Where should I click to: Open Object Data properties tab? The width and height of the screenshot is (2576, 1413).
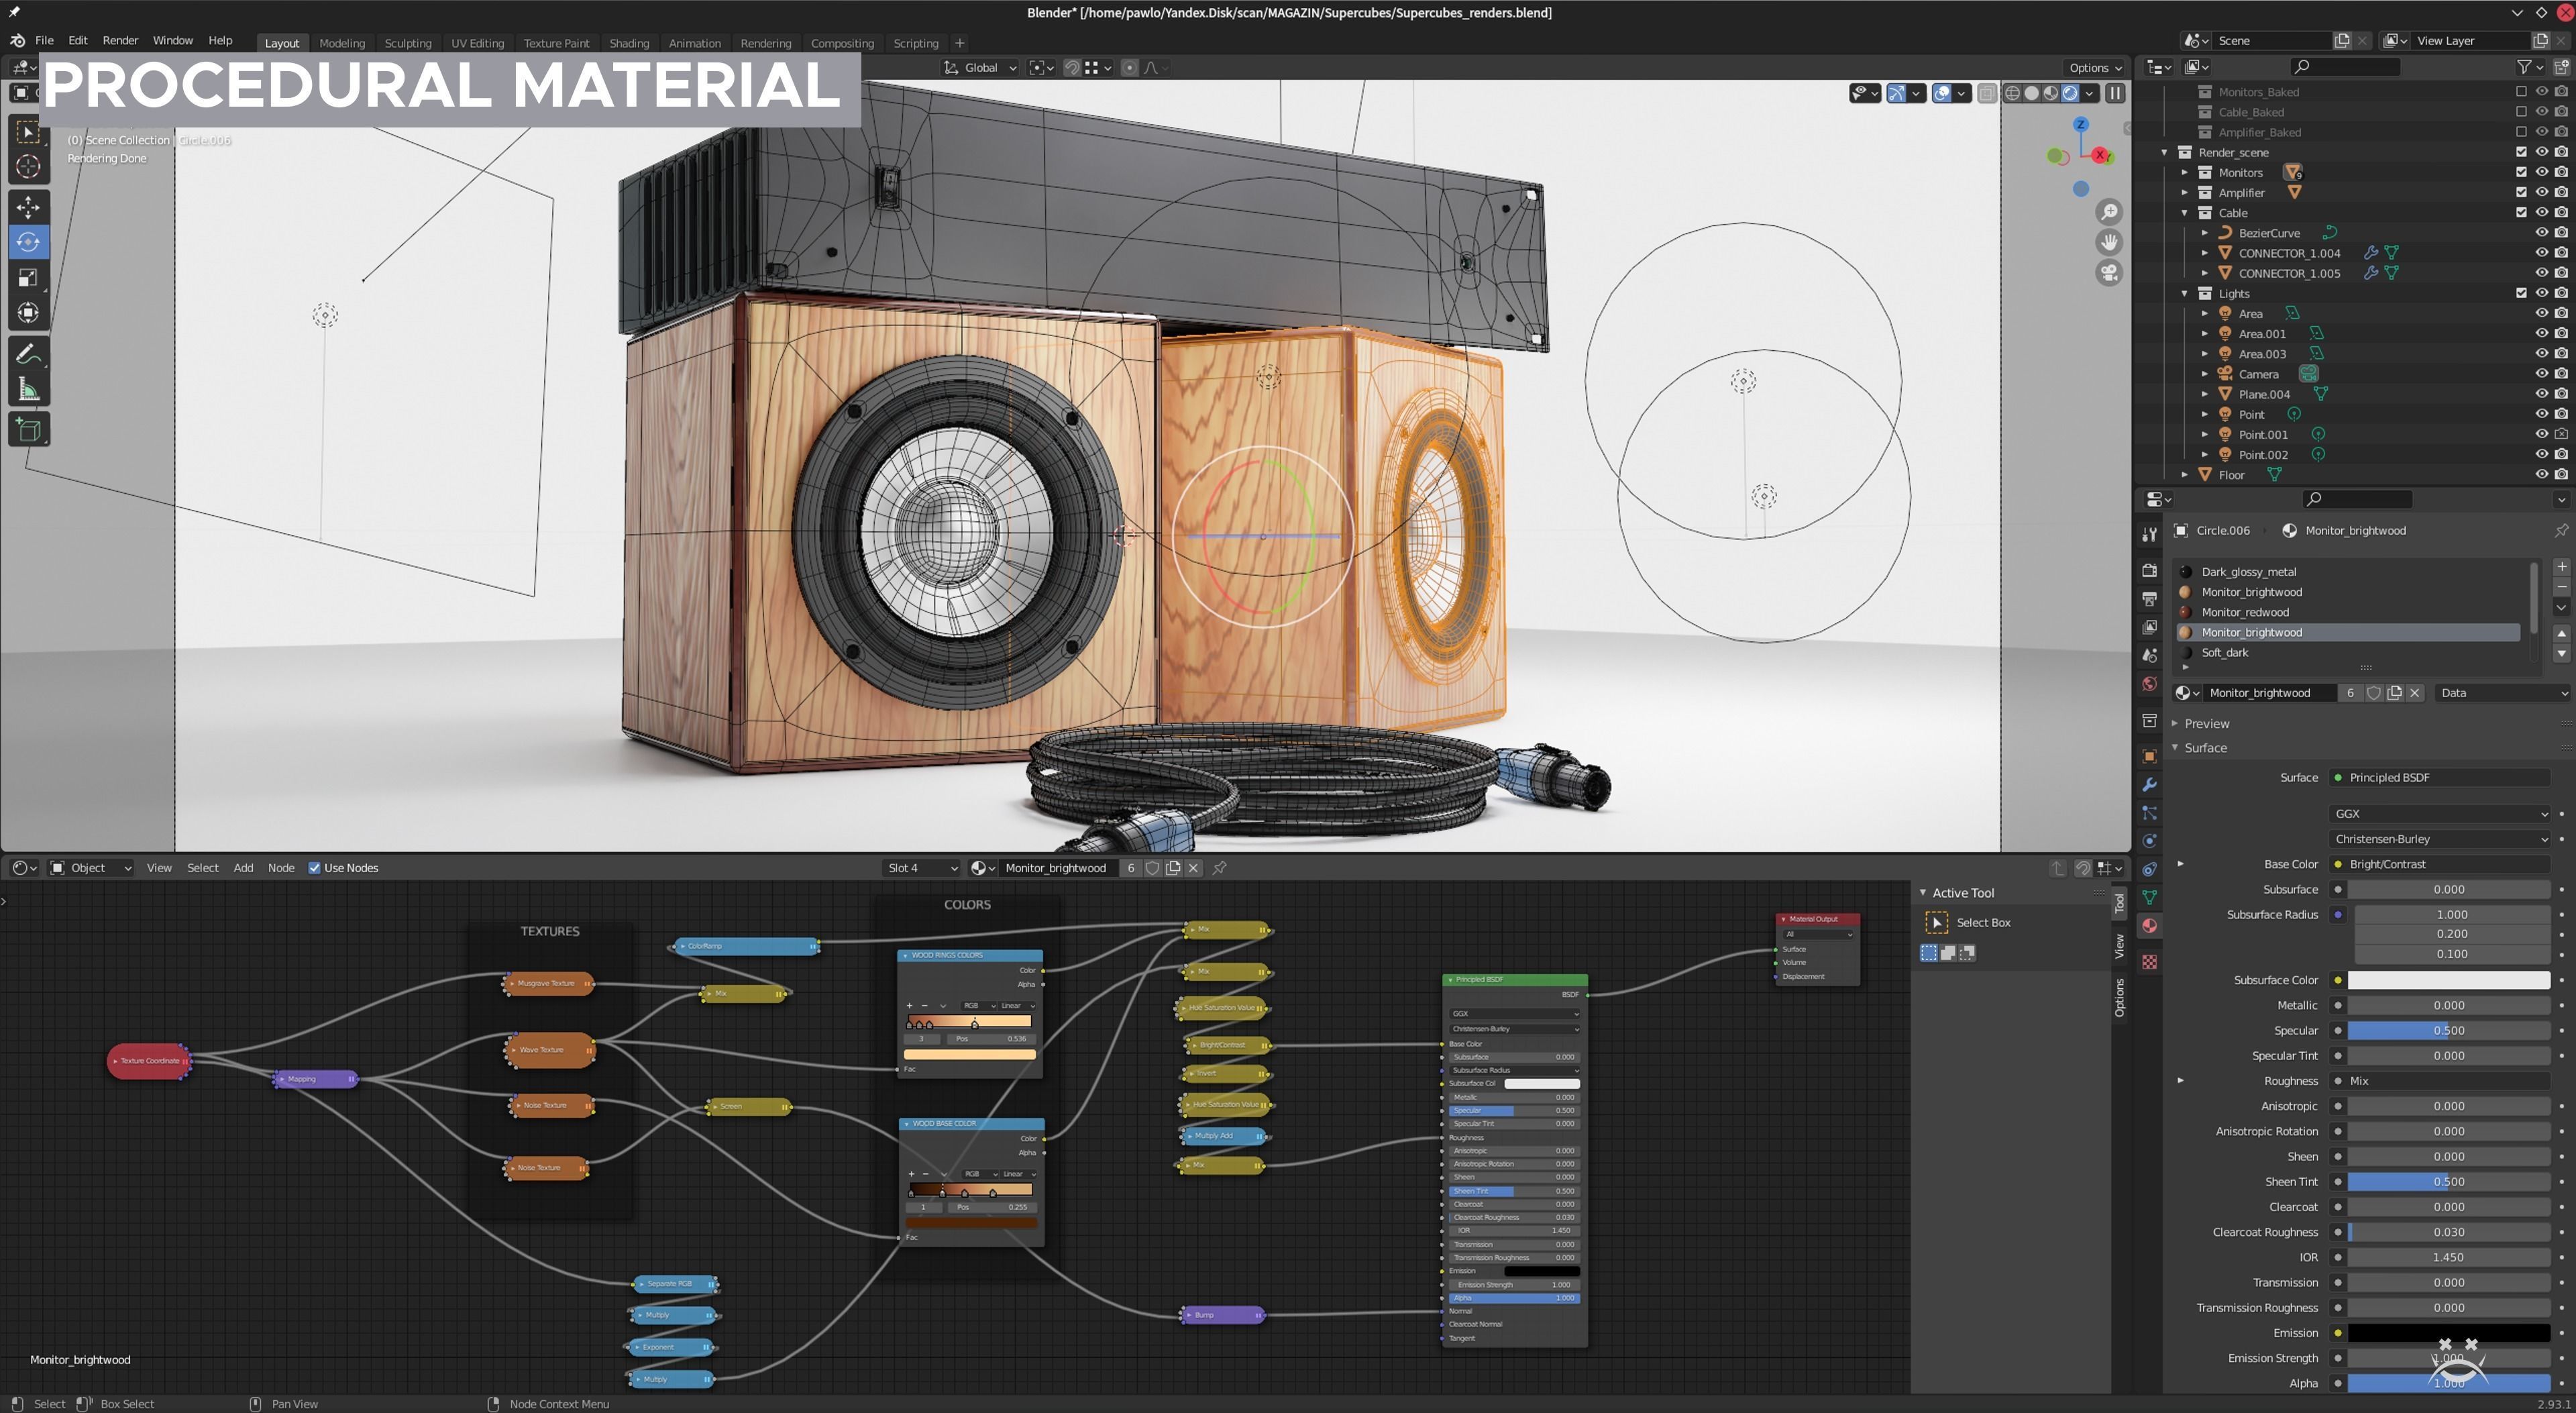click(x=2149, y=897)
